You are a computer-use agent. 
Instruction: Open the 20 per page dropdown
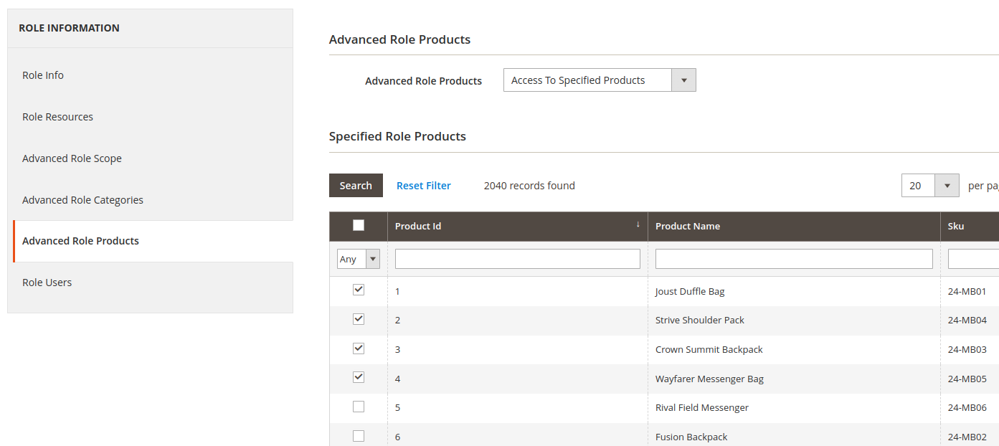point(930,186)
